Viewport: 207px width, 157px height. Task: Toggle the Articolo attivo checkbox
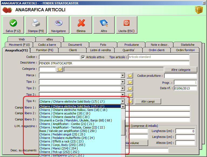coord(83,57)
